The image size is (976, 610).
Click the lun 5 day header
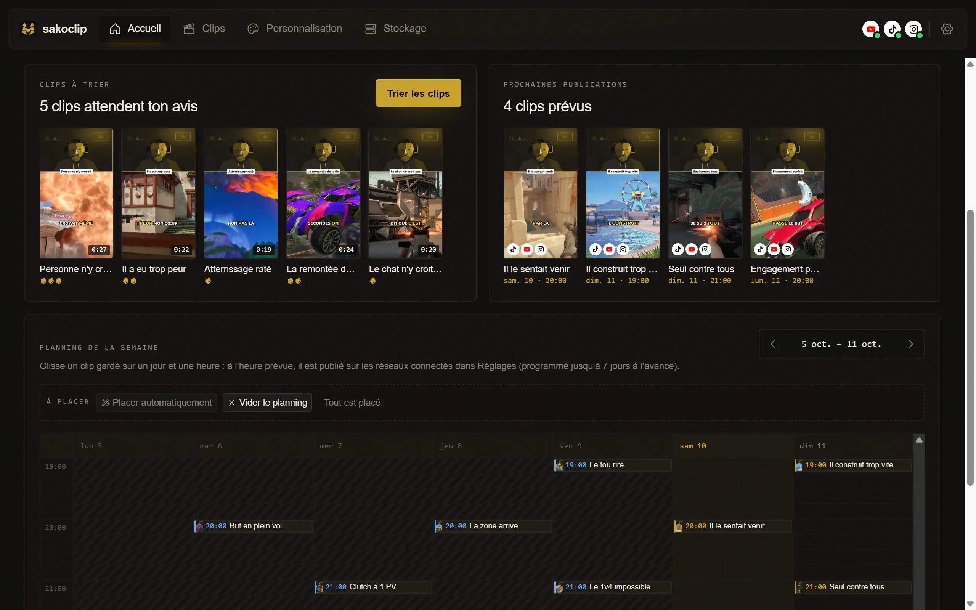click(91, 446)
